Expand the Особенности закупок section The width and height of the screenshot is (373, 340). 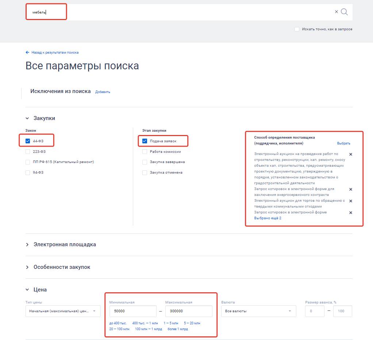point(27,267)
